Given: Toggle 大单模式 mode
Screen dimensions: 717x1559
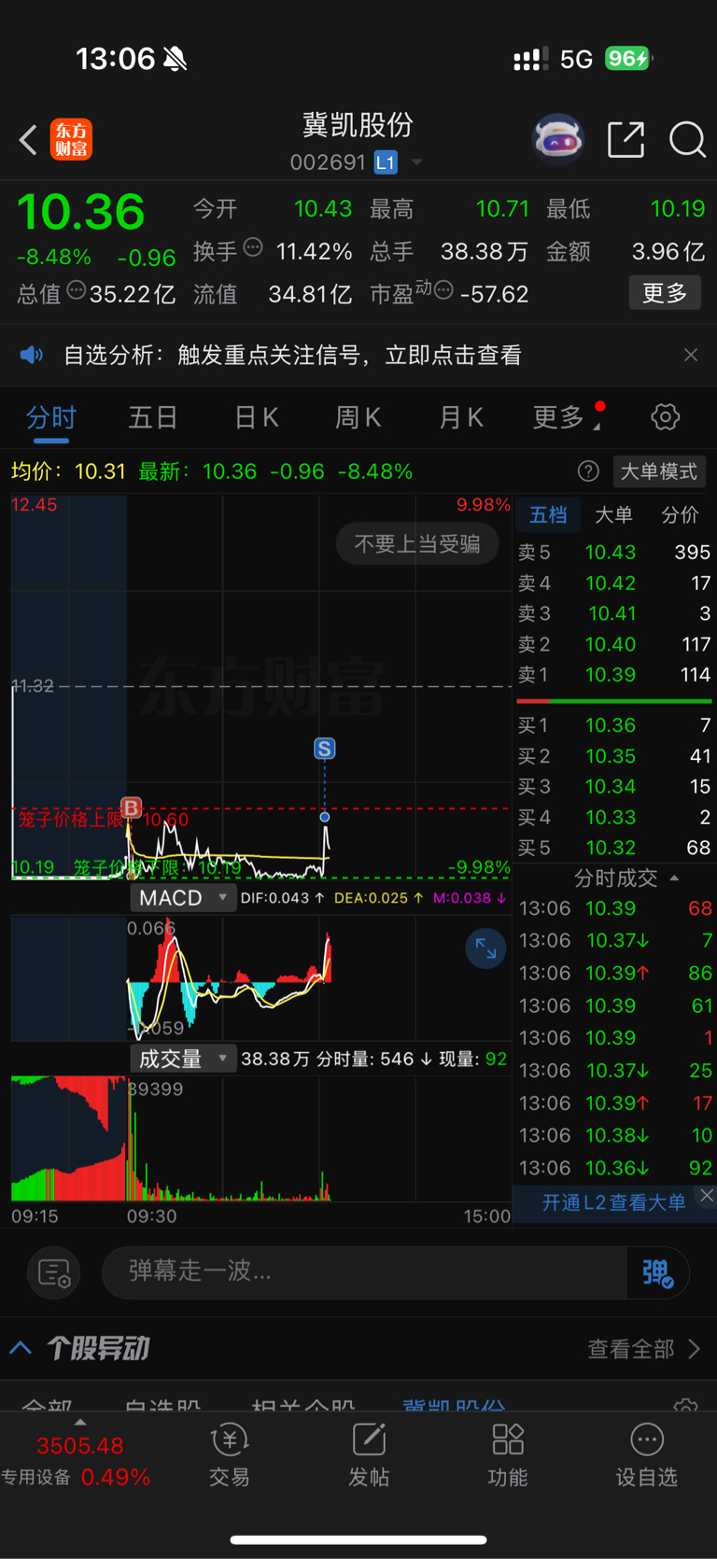Looking at the screenshot, I should [659, 471].
